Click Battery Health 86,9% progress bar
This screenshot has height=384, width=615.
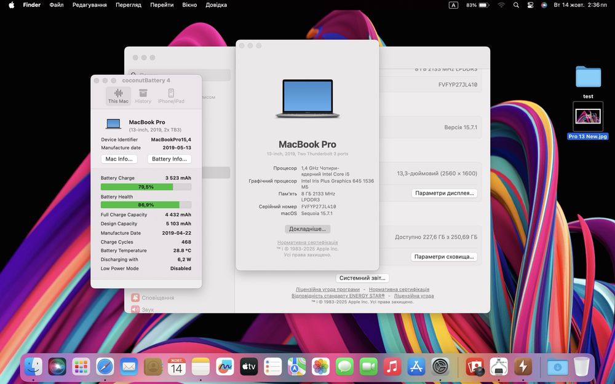point(146,205)
